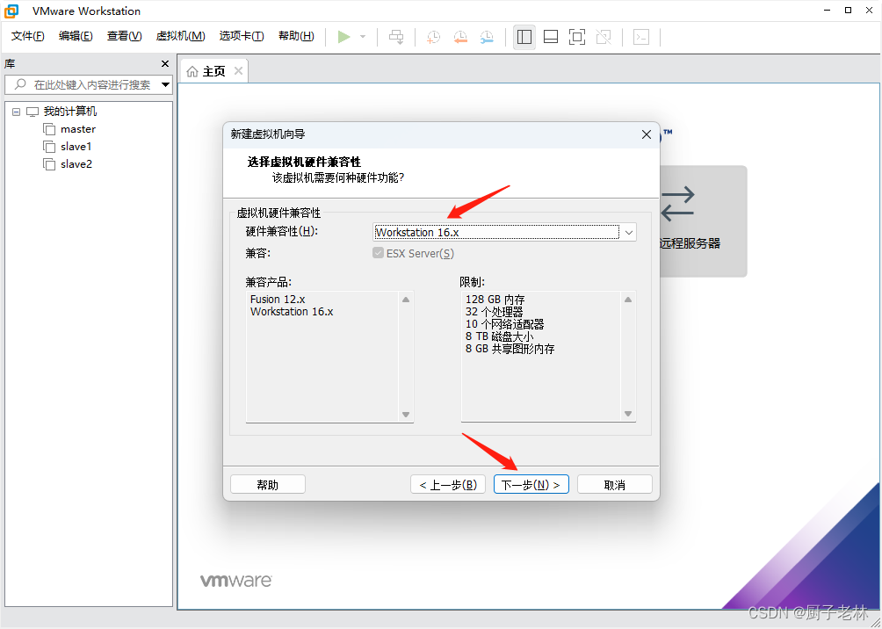Screen dimensions: 882x629
Task: Click 128 GB 内存 in limits list
Action: point(495,300)
